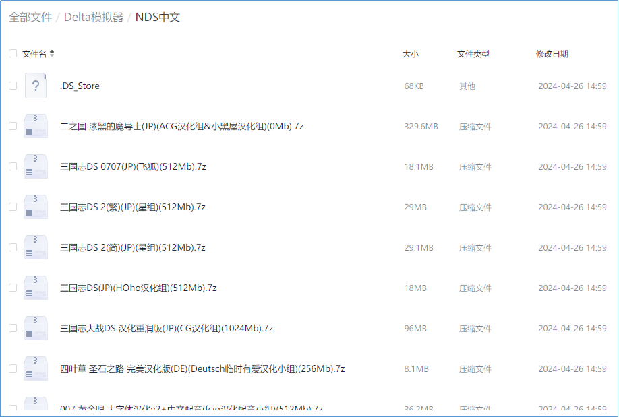
Task: Click the .DS_Store unknown file icon
Action: [36, 86]
